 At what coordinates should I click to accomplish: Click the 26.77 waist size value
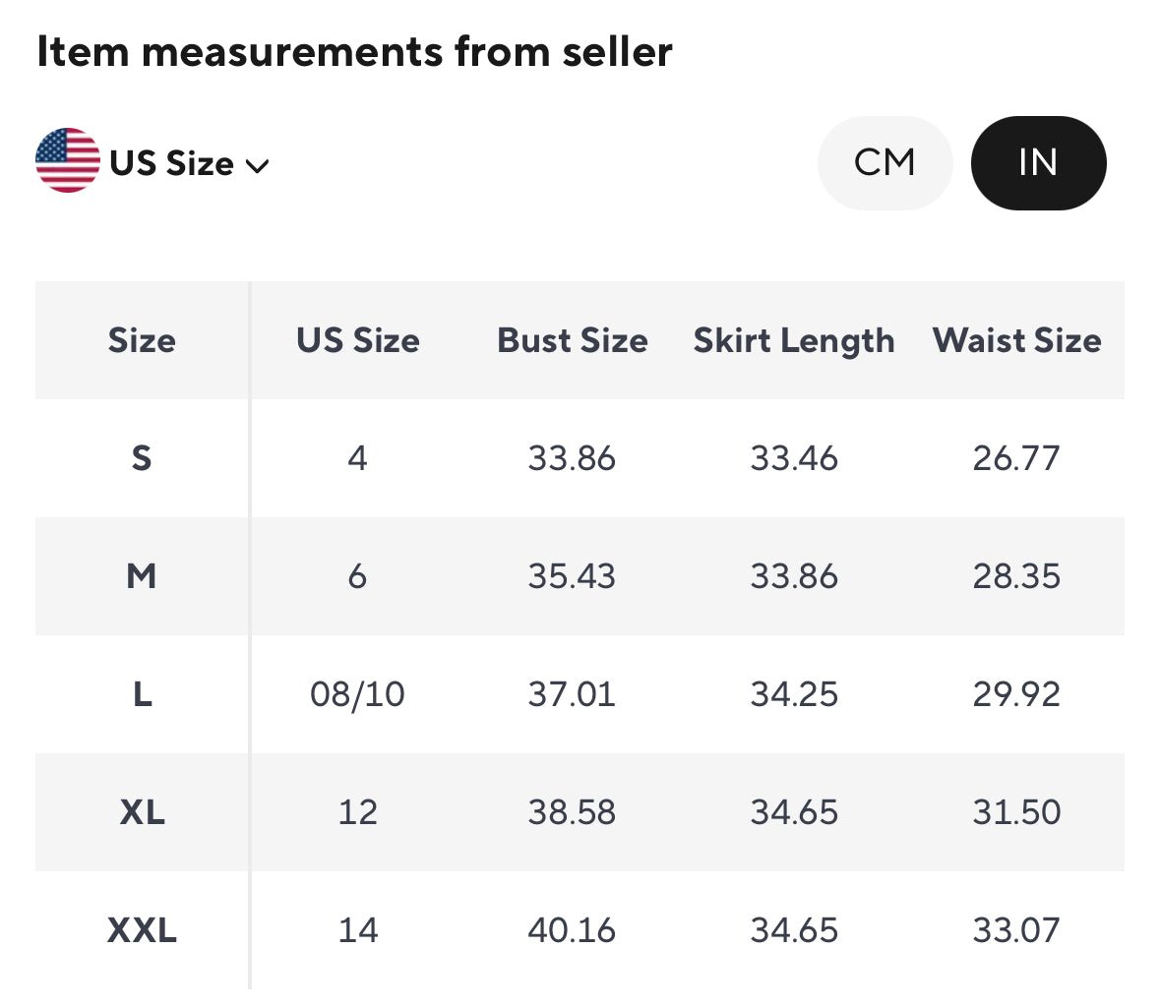pyautogui.click(x=1016, y=458)
